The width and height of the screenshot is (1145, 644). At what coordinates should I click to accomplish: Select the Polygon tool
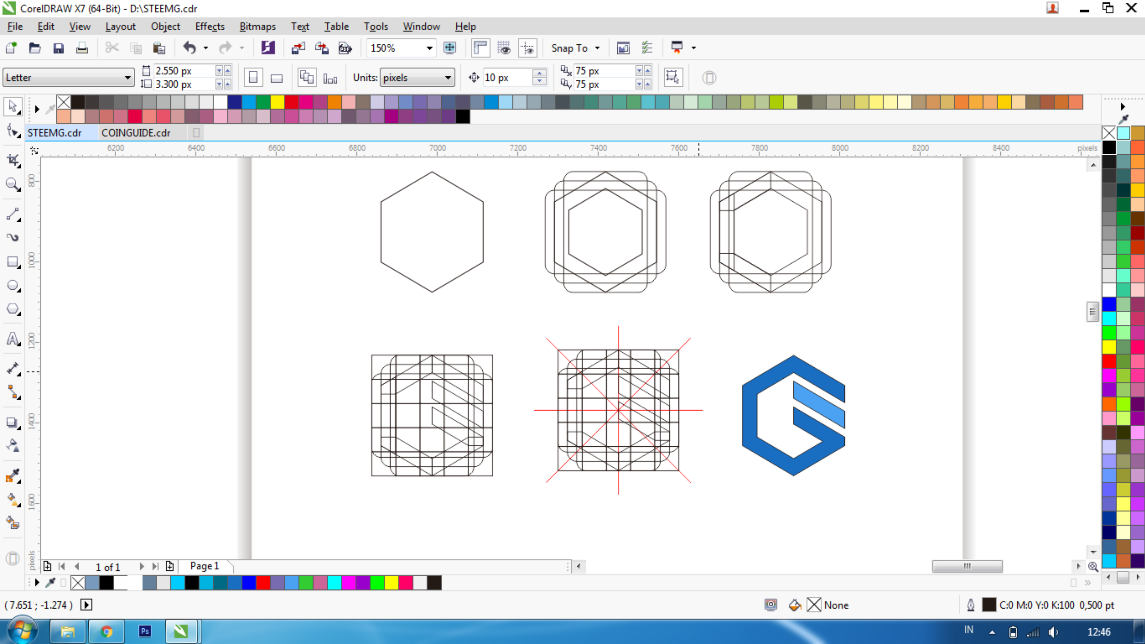pyautogui.click(x=12, y=309)
